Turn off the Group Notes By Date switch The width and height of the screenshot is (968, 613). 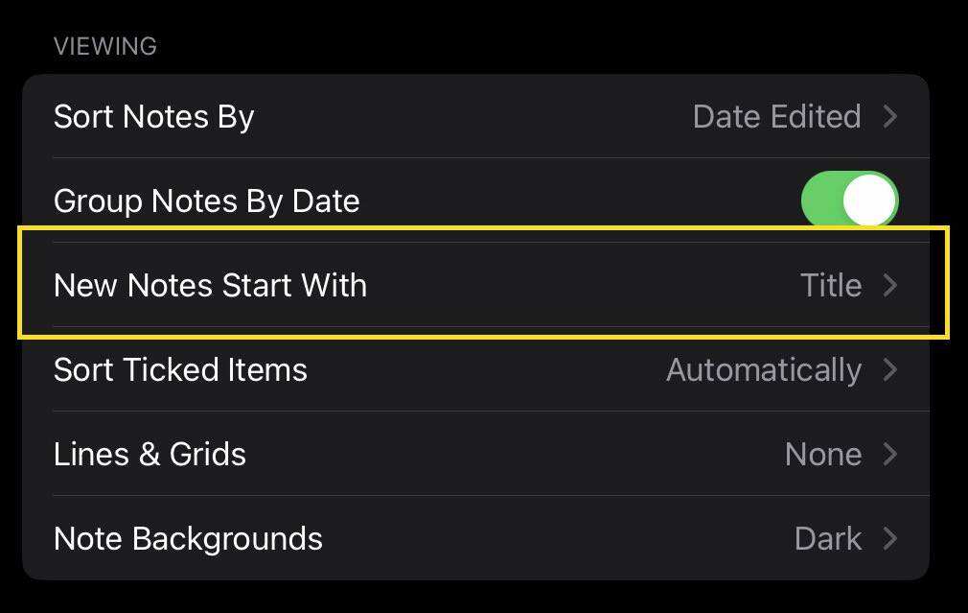tap(849, 200)
